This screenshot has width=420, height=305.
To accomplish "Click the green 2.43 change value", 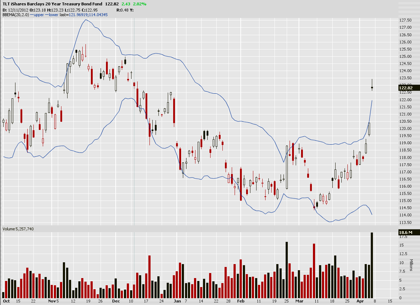I will tap(126, 4).
